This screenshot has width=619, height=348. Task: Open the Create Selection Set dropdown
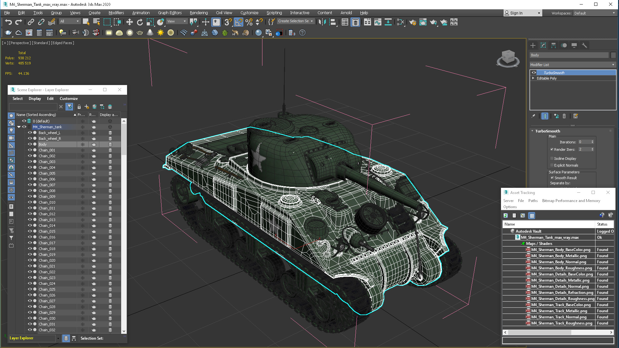pos(295,21)
